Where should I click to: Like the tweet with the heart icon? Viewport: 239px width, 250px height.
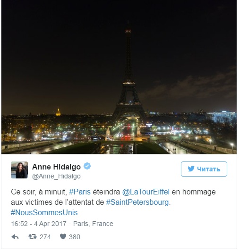click(x=63, y=237)
